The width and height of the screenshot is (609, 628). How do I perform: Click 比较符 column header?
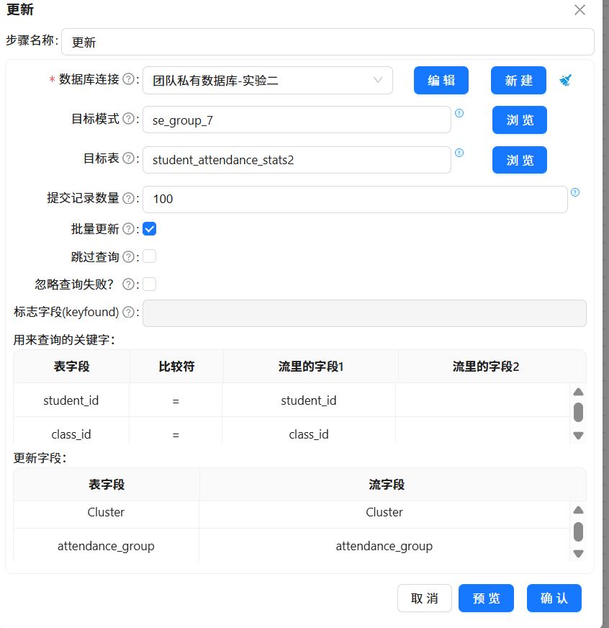[x=176, y=366]
